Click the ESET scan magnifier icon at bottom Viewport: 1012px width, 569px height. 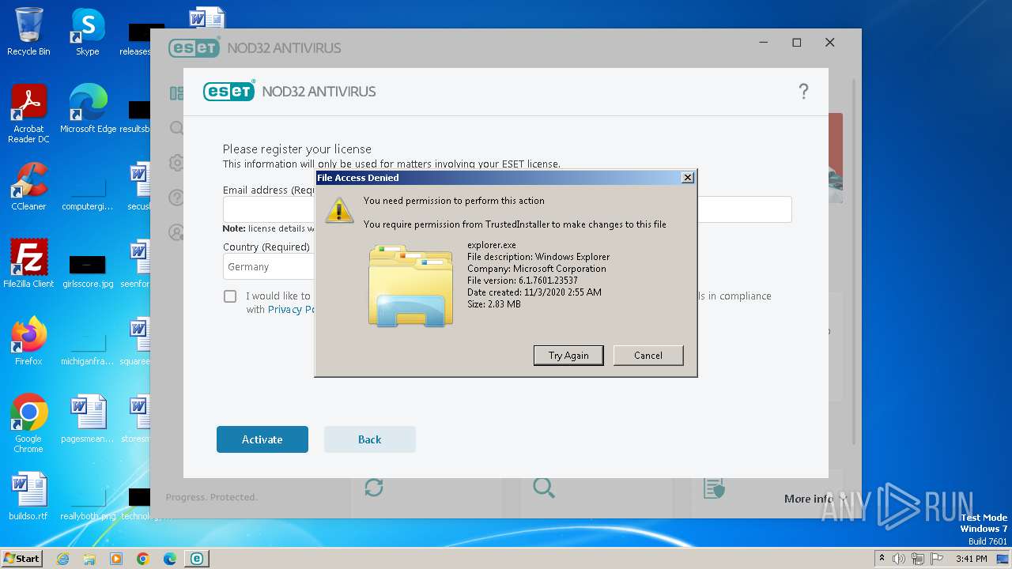click(544, 488)
